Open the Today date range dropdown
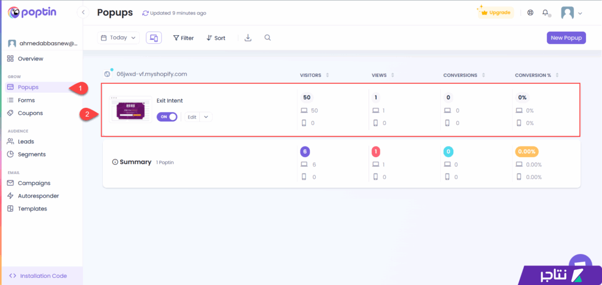Image resolution: width=602 pixels, height=285 pixels. click(118, 38)
